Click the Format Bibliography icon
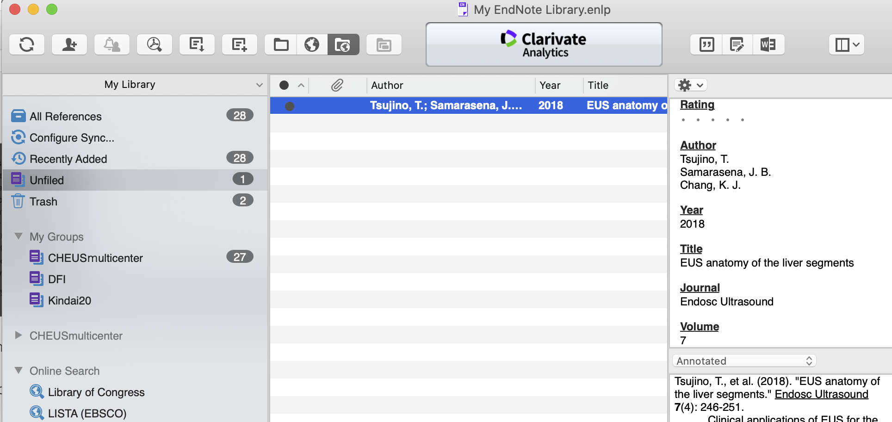Screen dimensions: 892x422 point(737,44)
